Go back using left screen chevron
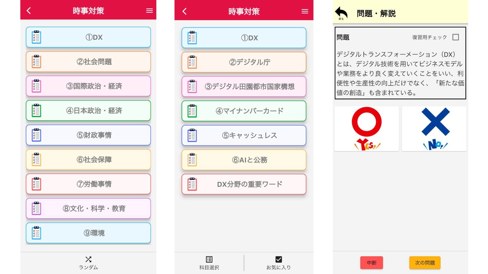The image size is (488, 274). point(29,11)
